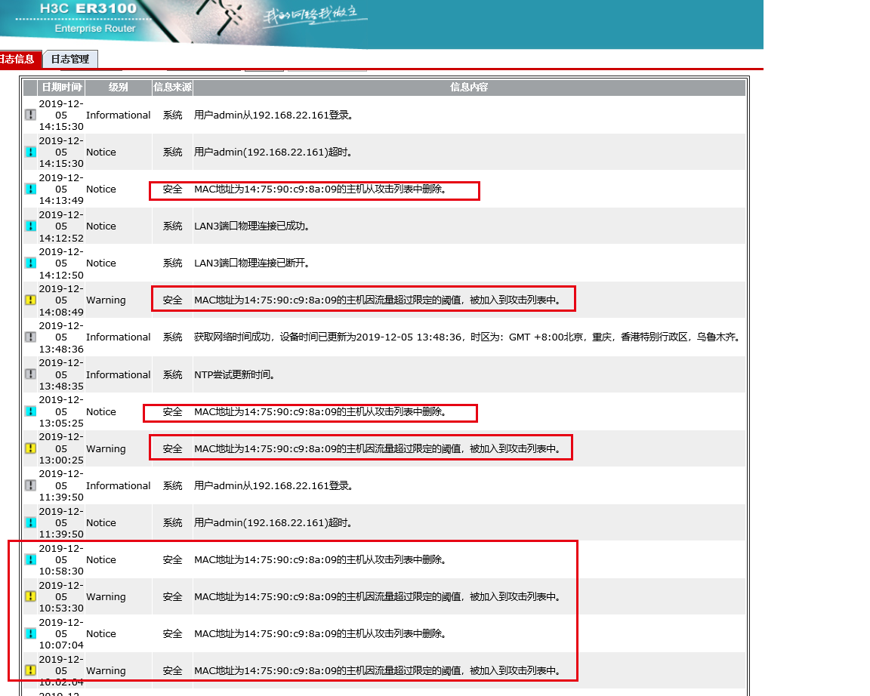Select the 获取网络时间成功 message text

(x=467, y=337)
